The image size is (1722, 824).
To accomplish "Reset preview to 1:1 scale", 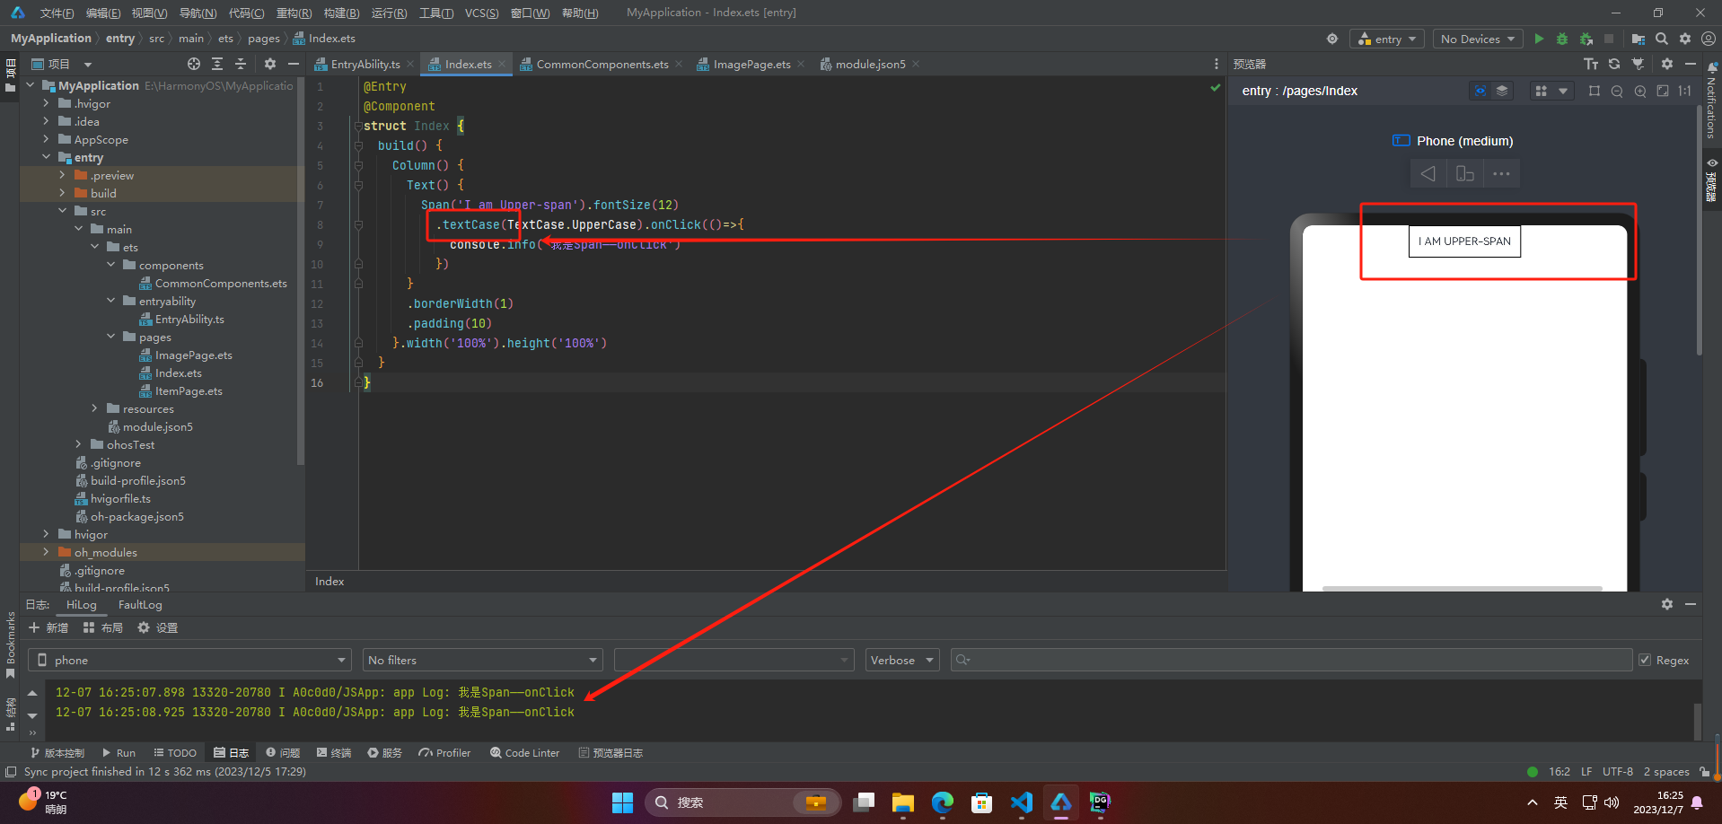I will (1685, 91).
